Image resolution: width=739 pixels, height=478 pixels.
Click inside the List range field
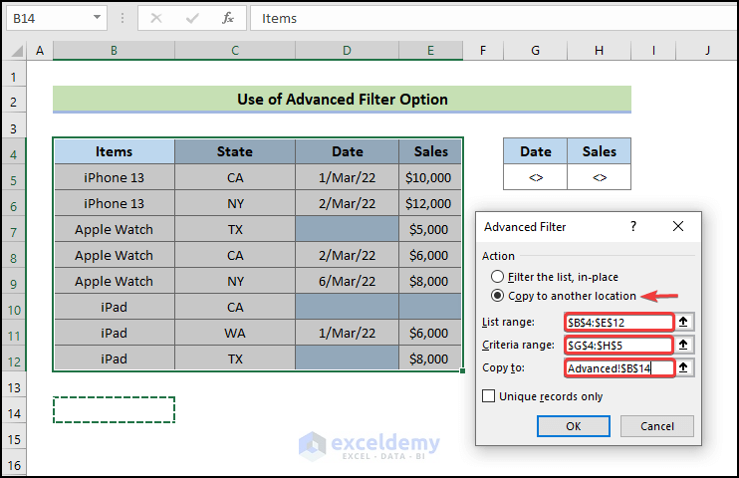pyautogui.click(x=618, y=322)
